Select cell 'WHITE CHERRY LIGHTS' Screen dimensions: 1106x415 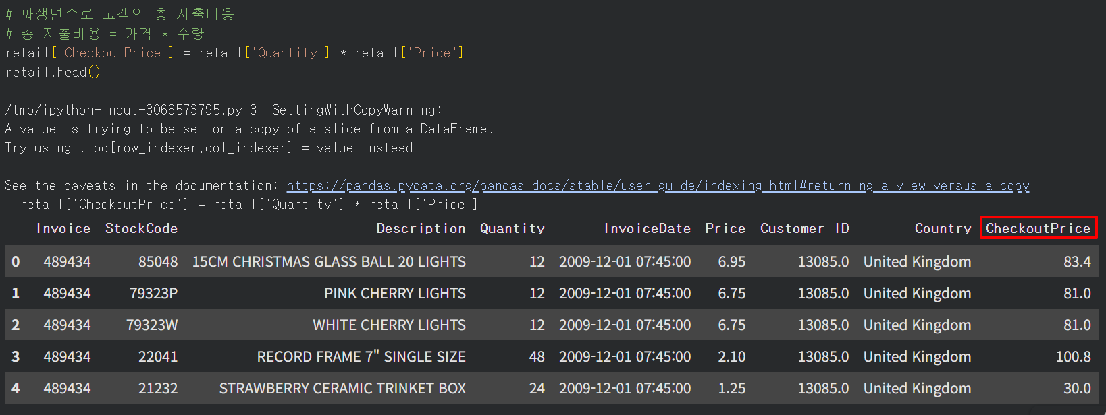tap(389, 325)
